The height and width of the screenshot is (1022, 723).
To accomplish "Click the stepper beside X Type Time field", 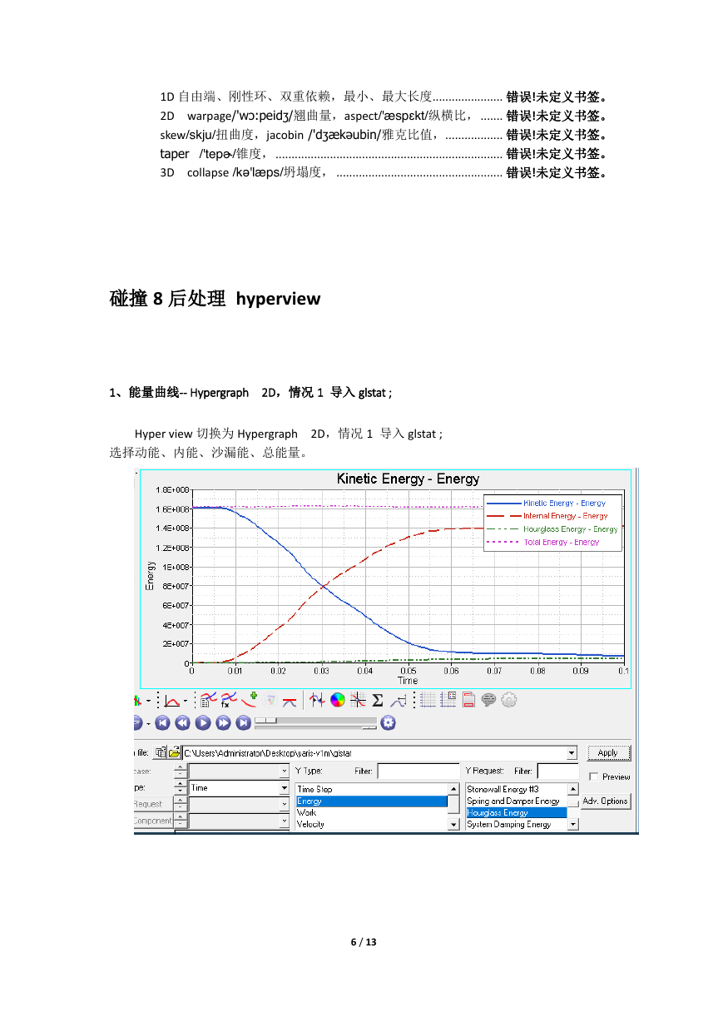I will pyautogui.click(x=181, y=787).
